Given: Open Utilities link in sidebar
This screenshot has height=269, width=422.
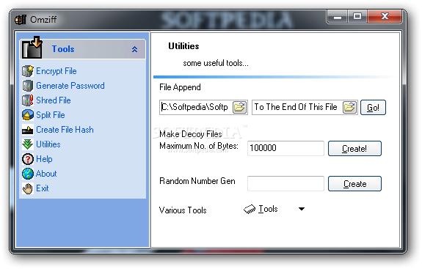Looking at the screenshot, I should [48, 144].
